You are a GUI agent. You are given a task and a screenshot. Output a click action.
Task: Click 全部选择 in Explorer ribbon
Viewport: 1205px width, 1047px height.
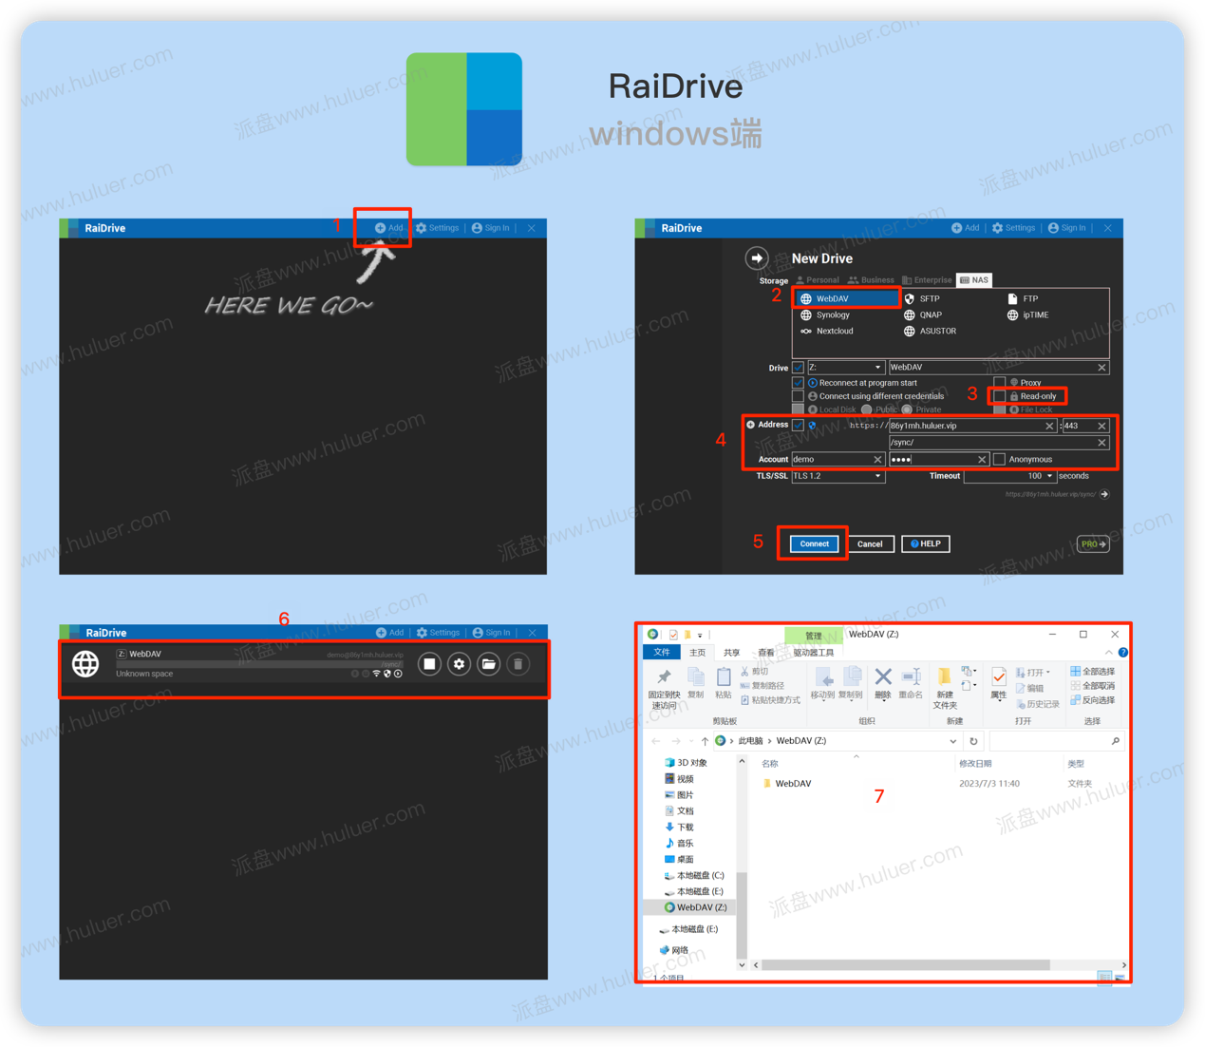pyautogui.click(x=1092, y=672)
